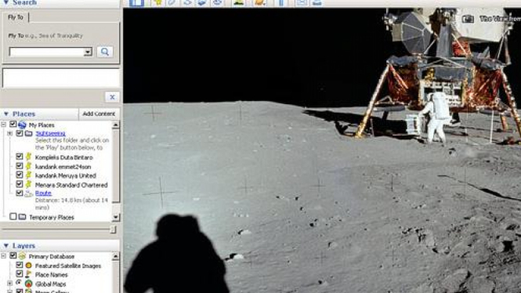The height and width of the screenshot is (293, 521).
Task: Click the yellow Add Placemark pushpin tool
Action: (x=157, y=2)
